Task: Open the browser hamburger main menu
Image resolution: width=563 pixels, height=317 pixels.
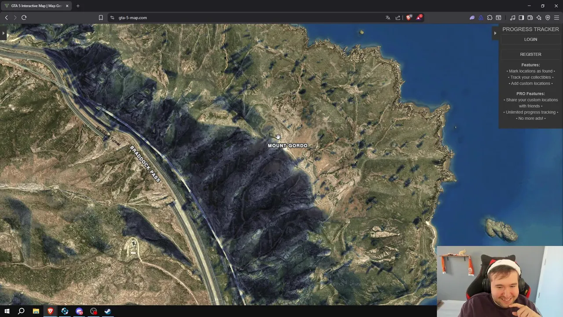Action: [556, 18]
